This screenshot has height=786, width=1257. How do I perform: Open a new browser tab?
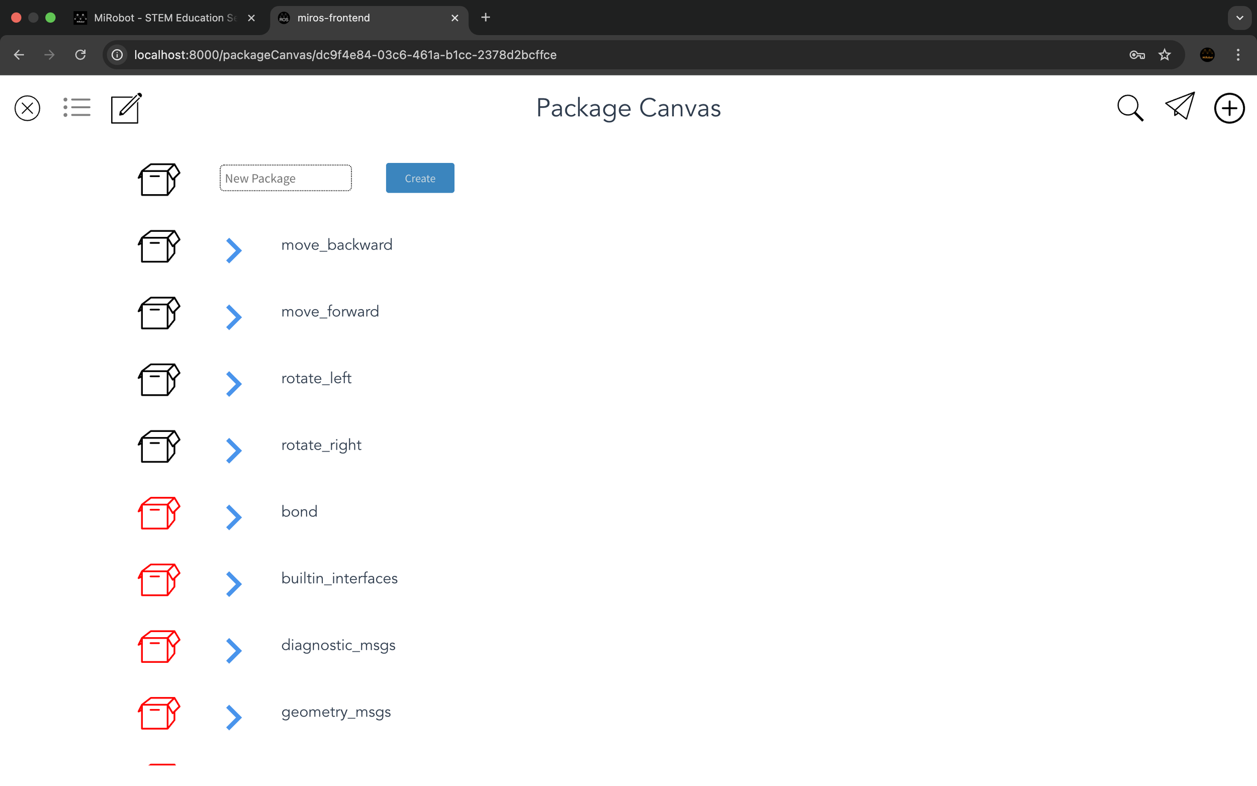tap(485, 18)
